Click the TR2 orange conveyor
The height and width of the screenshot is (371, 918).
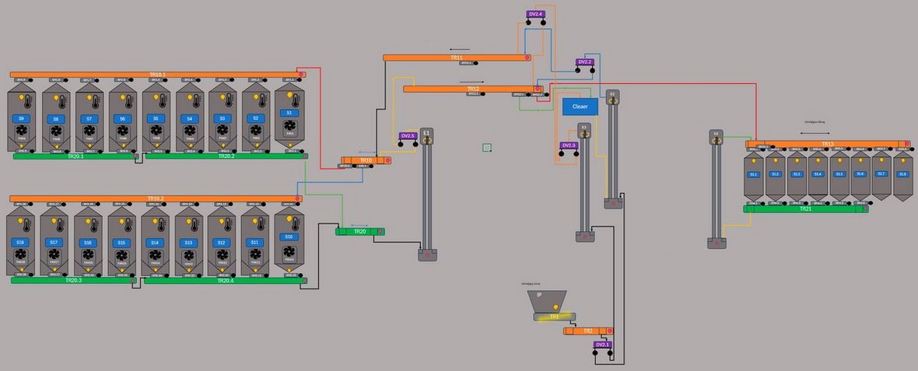(x=588, y=331)
